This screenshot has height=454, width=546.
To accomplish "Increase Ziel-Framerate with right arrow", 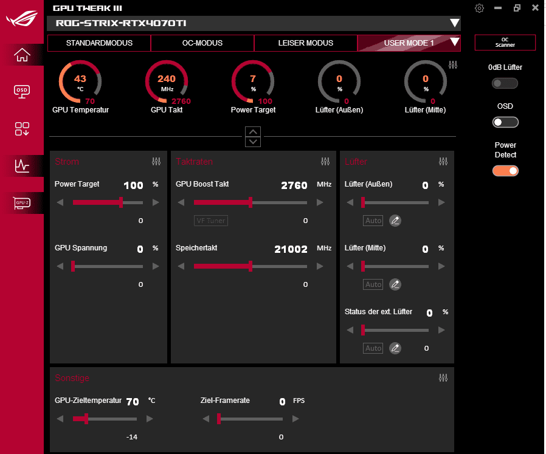I will [295, 419].
